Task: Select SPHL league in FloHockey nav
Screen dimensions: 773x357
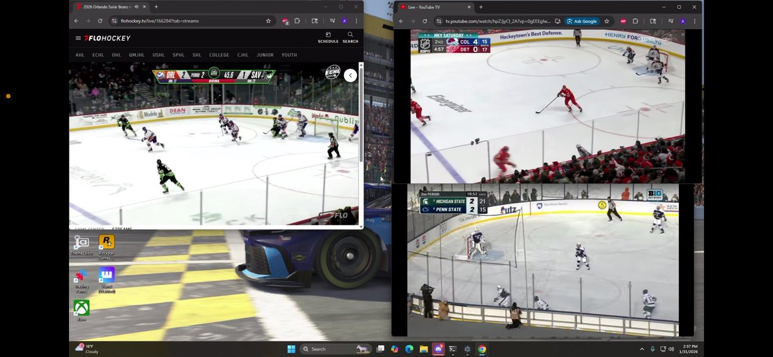Action: pyautogui.click(x=178, y=55)
